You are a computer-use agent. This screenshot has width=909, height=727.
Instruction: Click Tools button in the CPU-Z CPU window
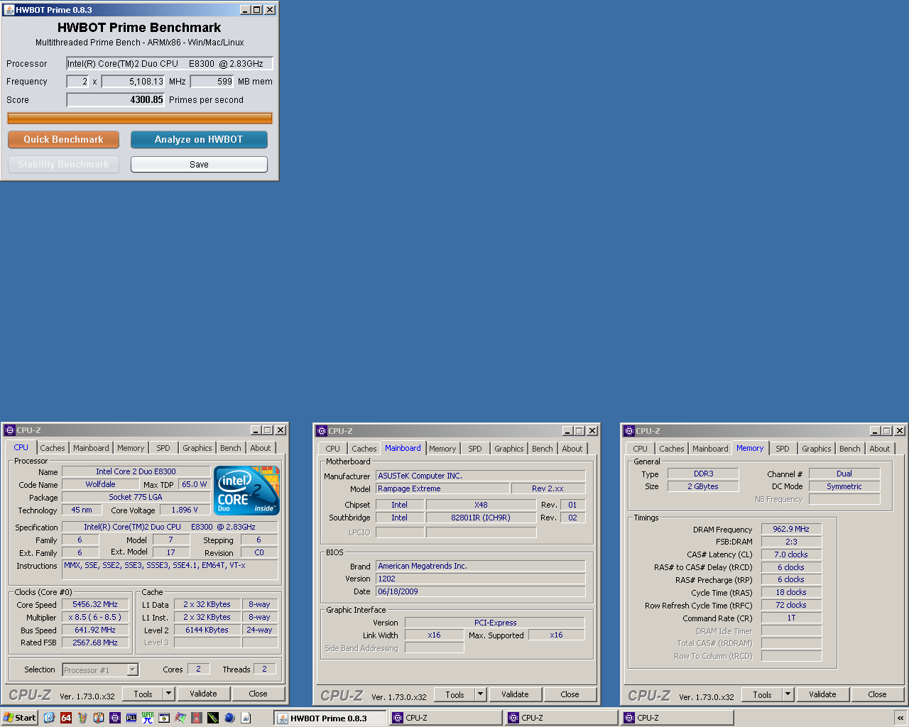143,694
